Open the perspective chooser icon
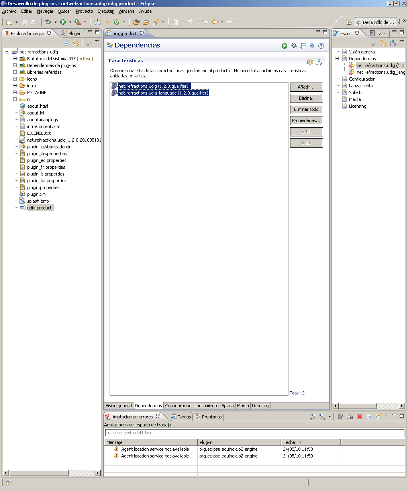Screen dimensions: 408x491 (349, 22)
